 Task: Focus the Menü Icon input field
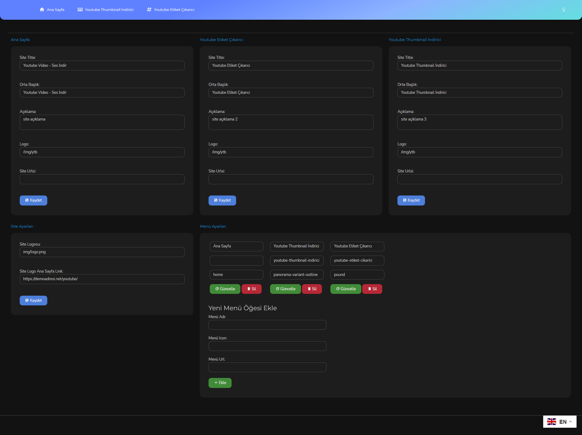[x=267, y=346]
